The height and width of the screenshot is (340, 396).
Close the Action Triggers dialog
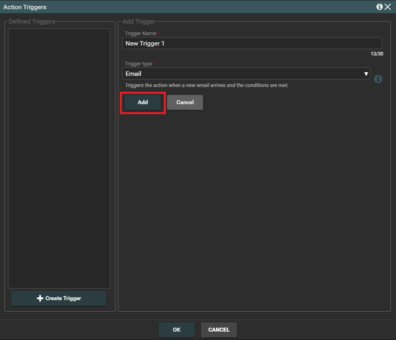click(388, 7)
